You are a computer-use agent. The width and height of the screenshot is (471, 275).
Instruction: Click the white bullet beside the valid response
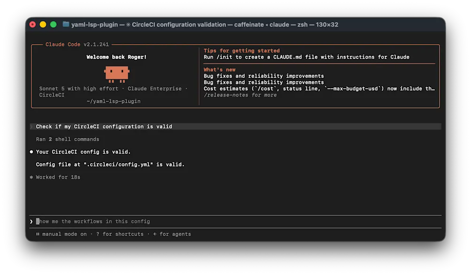coord(31,152)
